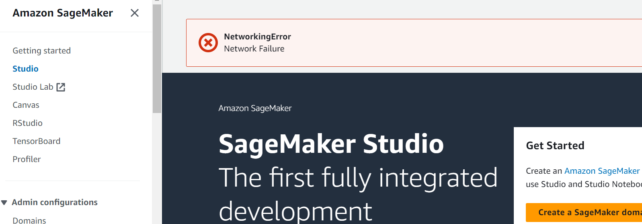The height and width of the screenshot is (224, 642).
Task: Click the external-link icon beside Studio Lab
Action: click(61, 87)
